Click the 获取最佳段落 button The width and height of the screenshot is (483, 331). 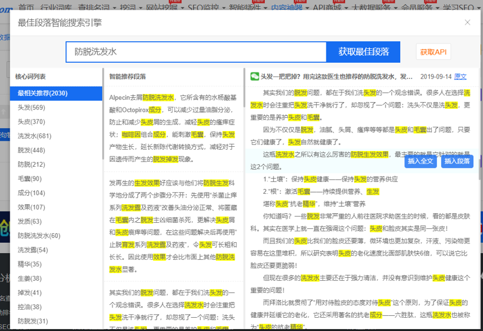(x=363, y=52)
